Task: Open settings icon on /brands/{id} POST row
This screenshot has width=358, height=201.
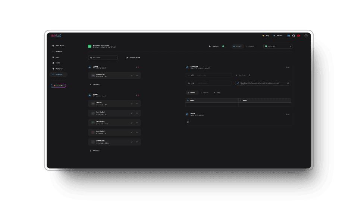Action: click(x=137, y=123)
